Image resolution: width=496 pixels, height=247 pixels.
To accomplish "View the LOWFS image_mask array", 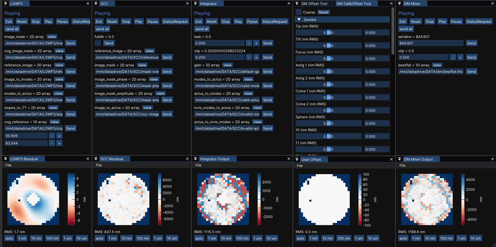I will point(52,37).
